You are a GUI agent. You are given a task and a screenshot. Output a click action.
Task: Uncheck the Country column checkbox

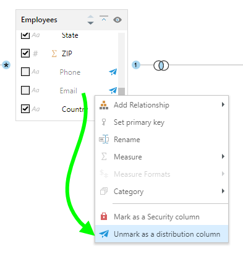[25, 109]
